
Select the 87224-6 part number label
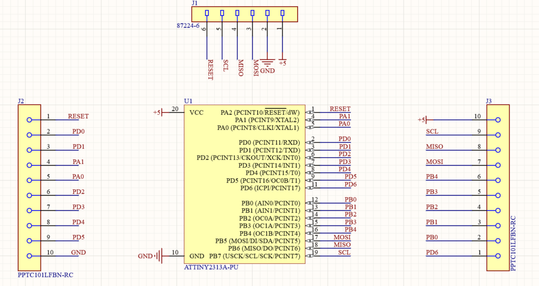pos(188,26)
